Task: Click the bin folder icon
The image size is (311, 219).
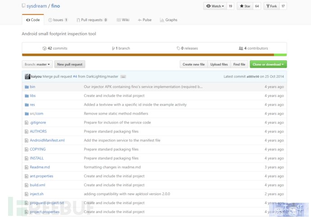Action: [x=27, y=87]
